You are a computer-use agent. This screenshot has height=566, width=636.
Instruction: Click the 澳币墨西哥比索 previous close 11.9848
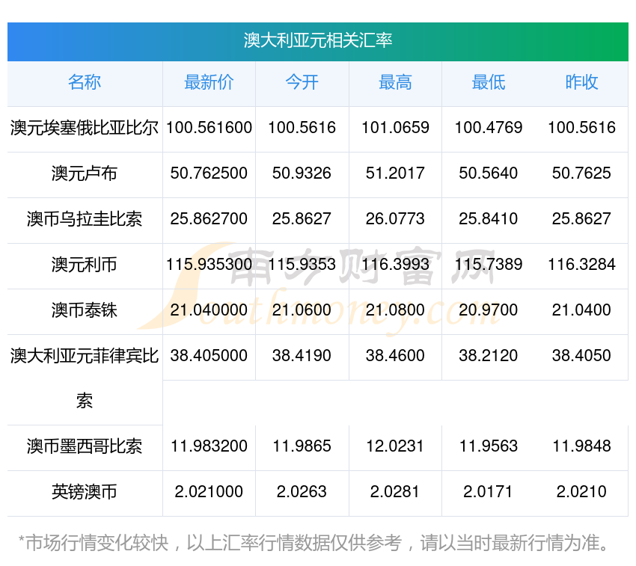(x=581, y=446)
